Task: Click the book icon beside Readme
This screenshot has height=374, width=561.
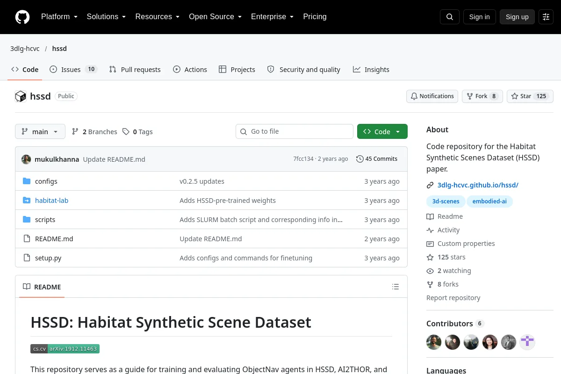Action: (430, 216)
